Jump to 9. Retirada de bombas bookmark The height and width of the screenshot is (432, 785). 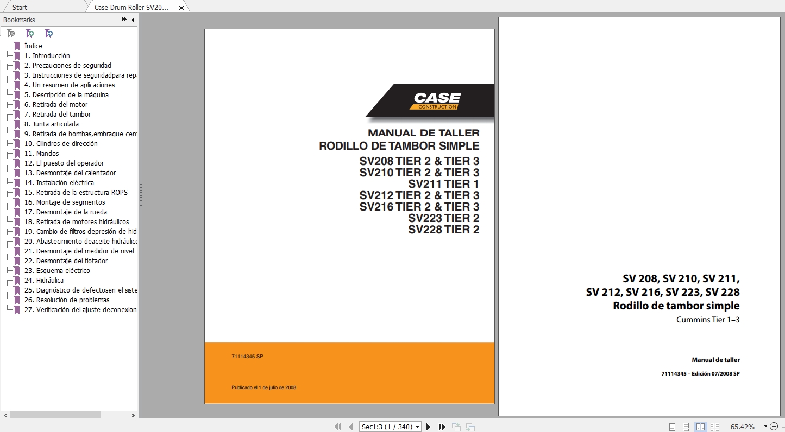pyautogui.click(x=80, y=134)
